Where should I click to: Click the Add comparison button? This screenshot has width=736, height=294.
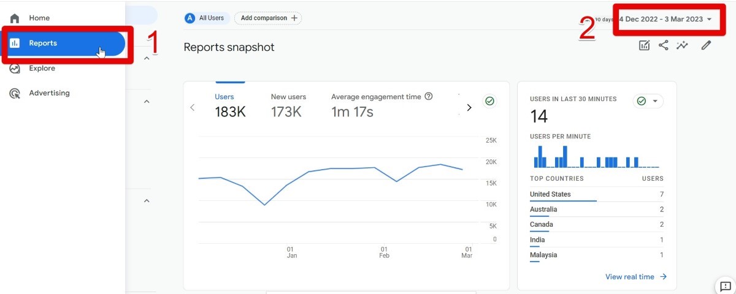click(x=268, y=18)
